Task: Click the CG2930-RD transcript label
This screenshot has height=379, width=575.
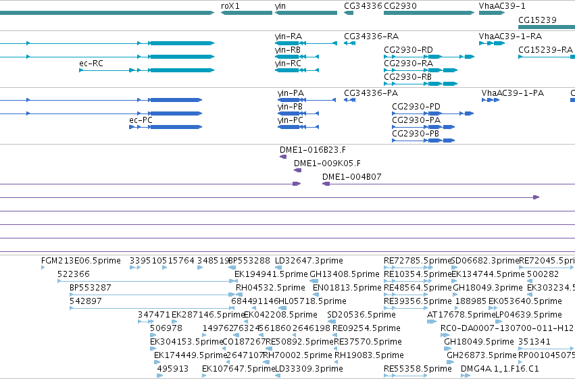Action: click(408, 50)
